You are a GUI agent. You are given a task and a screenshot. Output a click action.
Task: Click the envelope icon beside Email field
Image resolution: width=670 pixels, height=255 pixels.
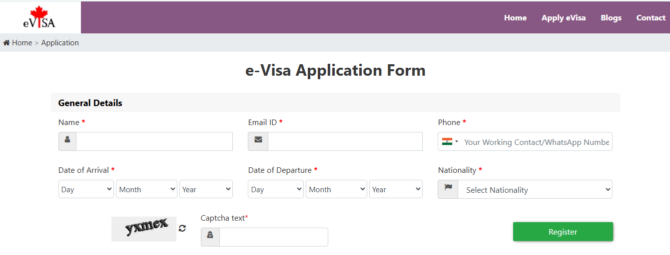258,141
